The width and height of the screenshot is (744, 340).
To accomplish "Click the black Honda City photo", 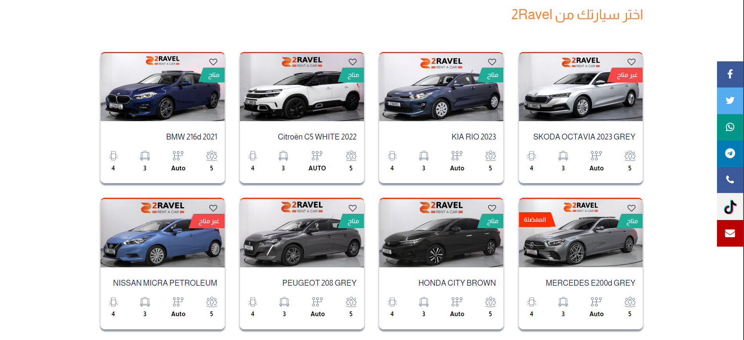I will tap(441, 233).
